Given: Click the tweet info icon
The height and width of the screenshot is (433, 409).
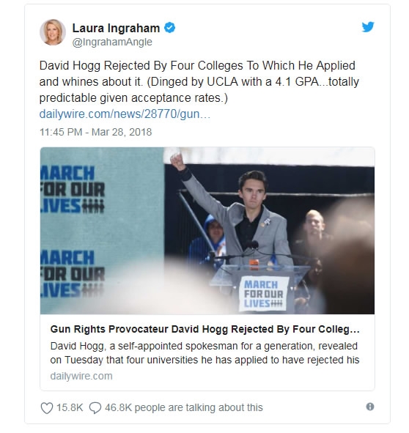Looking at the screenshot, I should coord(369,407).
